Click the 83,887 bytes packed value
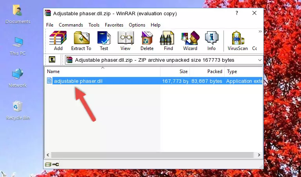The height and width of the screenshot is (177, 301). pos(207,81)
